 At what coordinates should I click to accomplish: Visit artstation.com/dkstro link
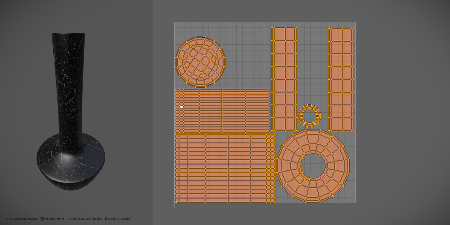pyautogui.click(x=86, y=219)
